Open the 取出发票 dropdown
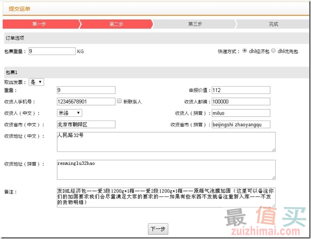Screen dimensions: 311x239 tap(36, 82)
